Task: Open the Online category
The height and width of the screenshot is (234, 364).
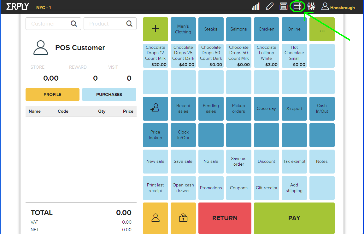Action: (x=294, y=29)
